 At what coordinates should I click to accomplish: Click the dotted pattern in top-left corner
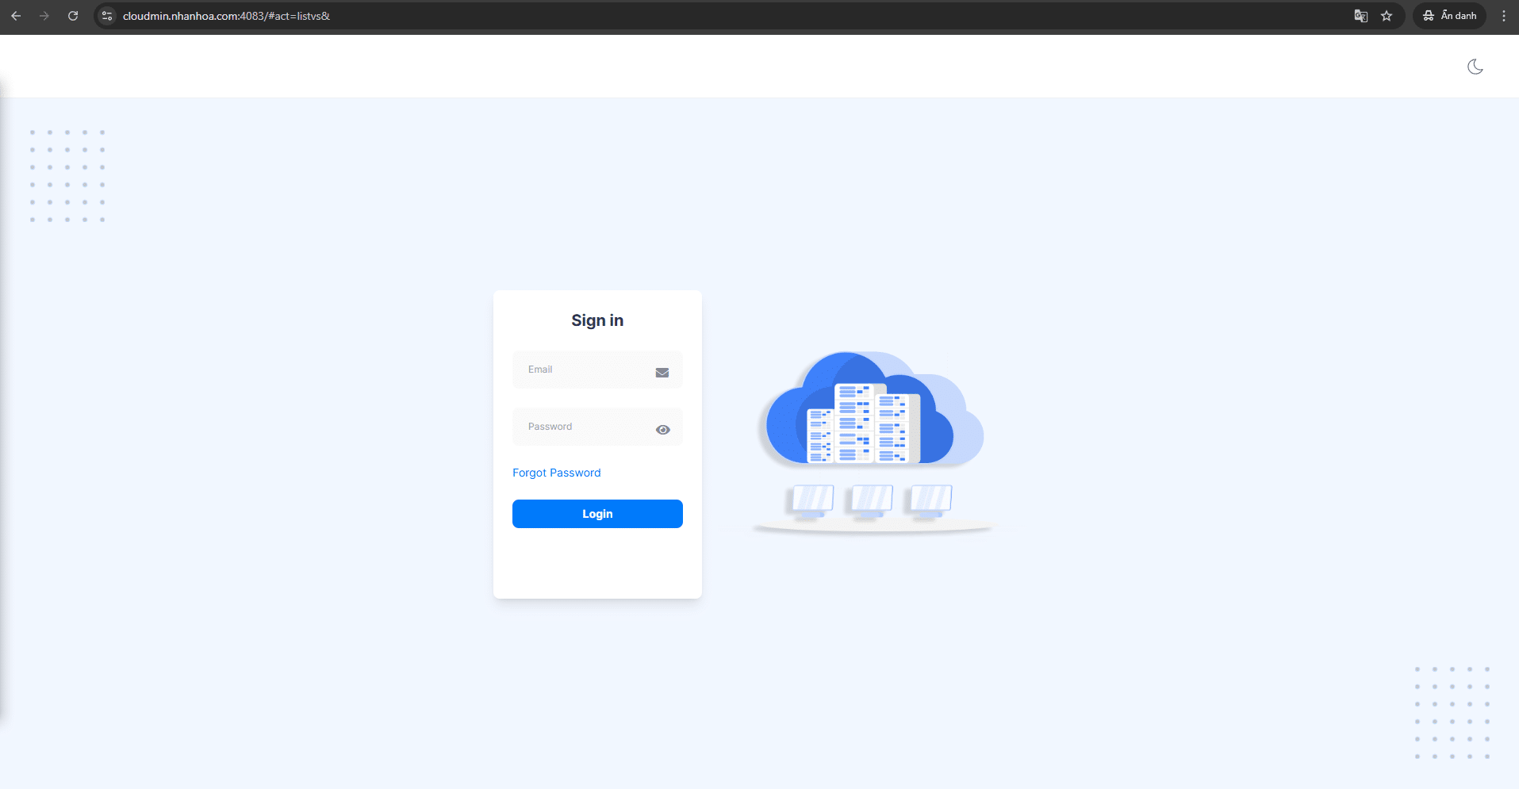67,176
